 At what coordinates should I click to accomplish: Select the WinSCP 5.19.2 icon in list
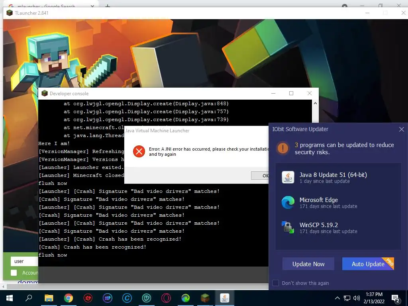288,228
